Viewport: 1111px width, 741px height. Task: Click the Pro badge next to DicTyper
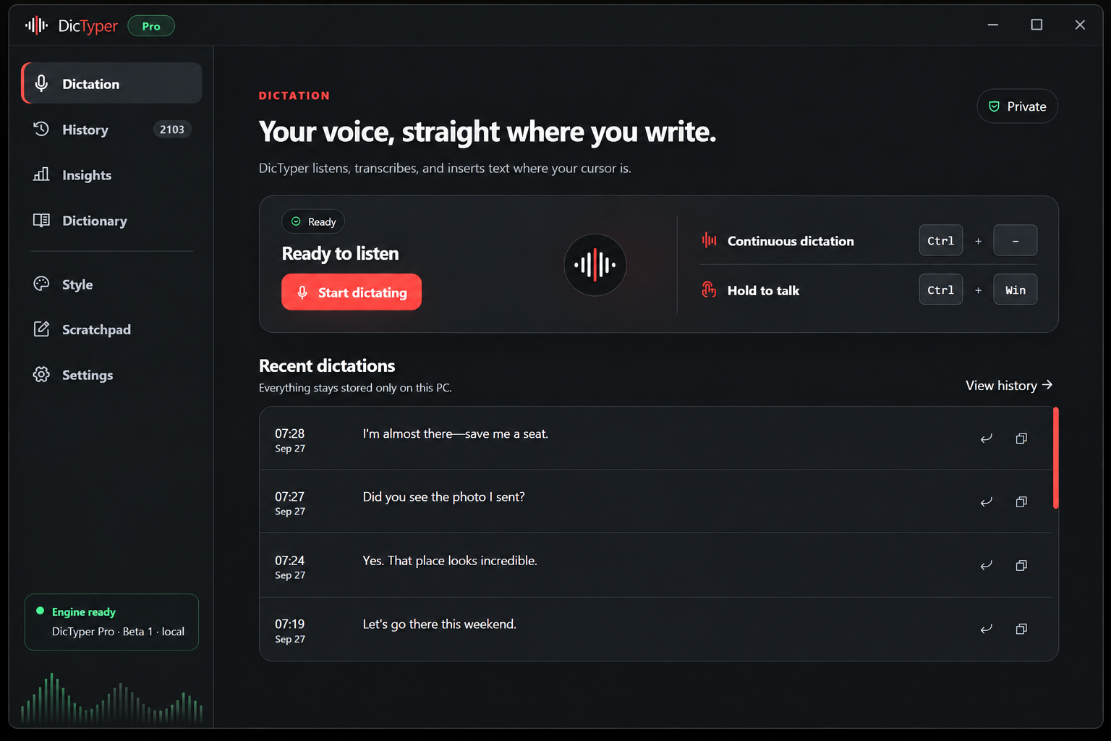coord(151,26)
